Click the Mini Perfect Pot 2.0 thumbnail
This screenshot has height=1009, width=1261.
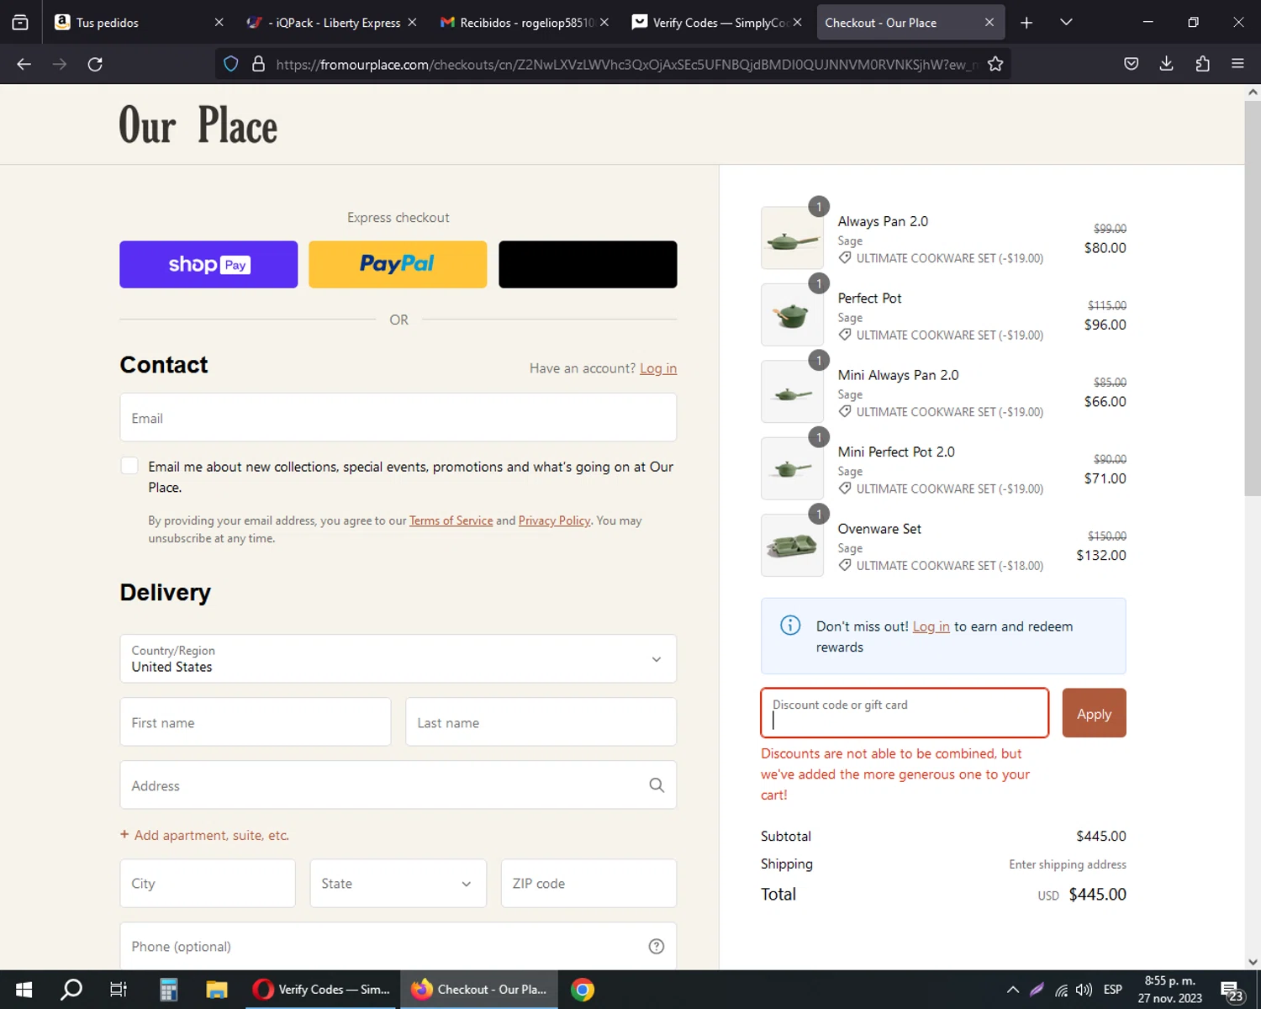[792, 468]
